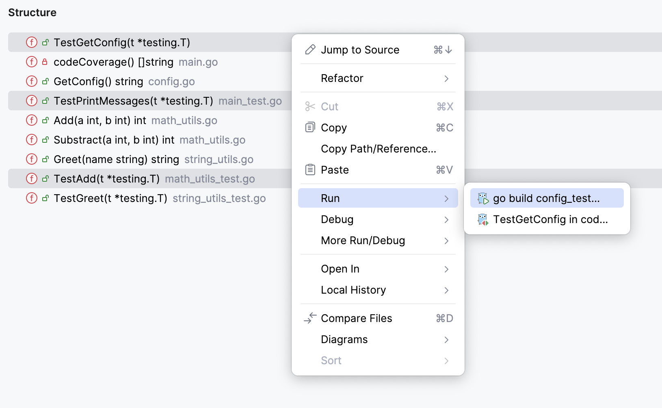Click the Compare Files arrows icon
The width and height of the screenshot is (662, 408).
310,318
